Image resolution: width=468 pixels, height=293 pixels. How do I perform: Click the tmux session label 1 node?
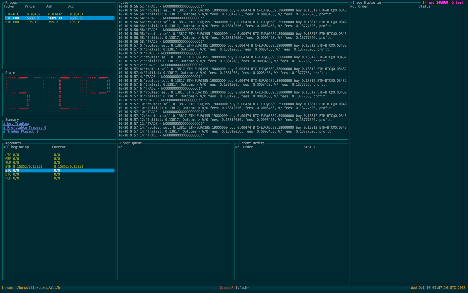[x=7, y=288]
